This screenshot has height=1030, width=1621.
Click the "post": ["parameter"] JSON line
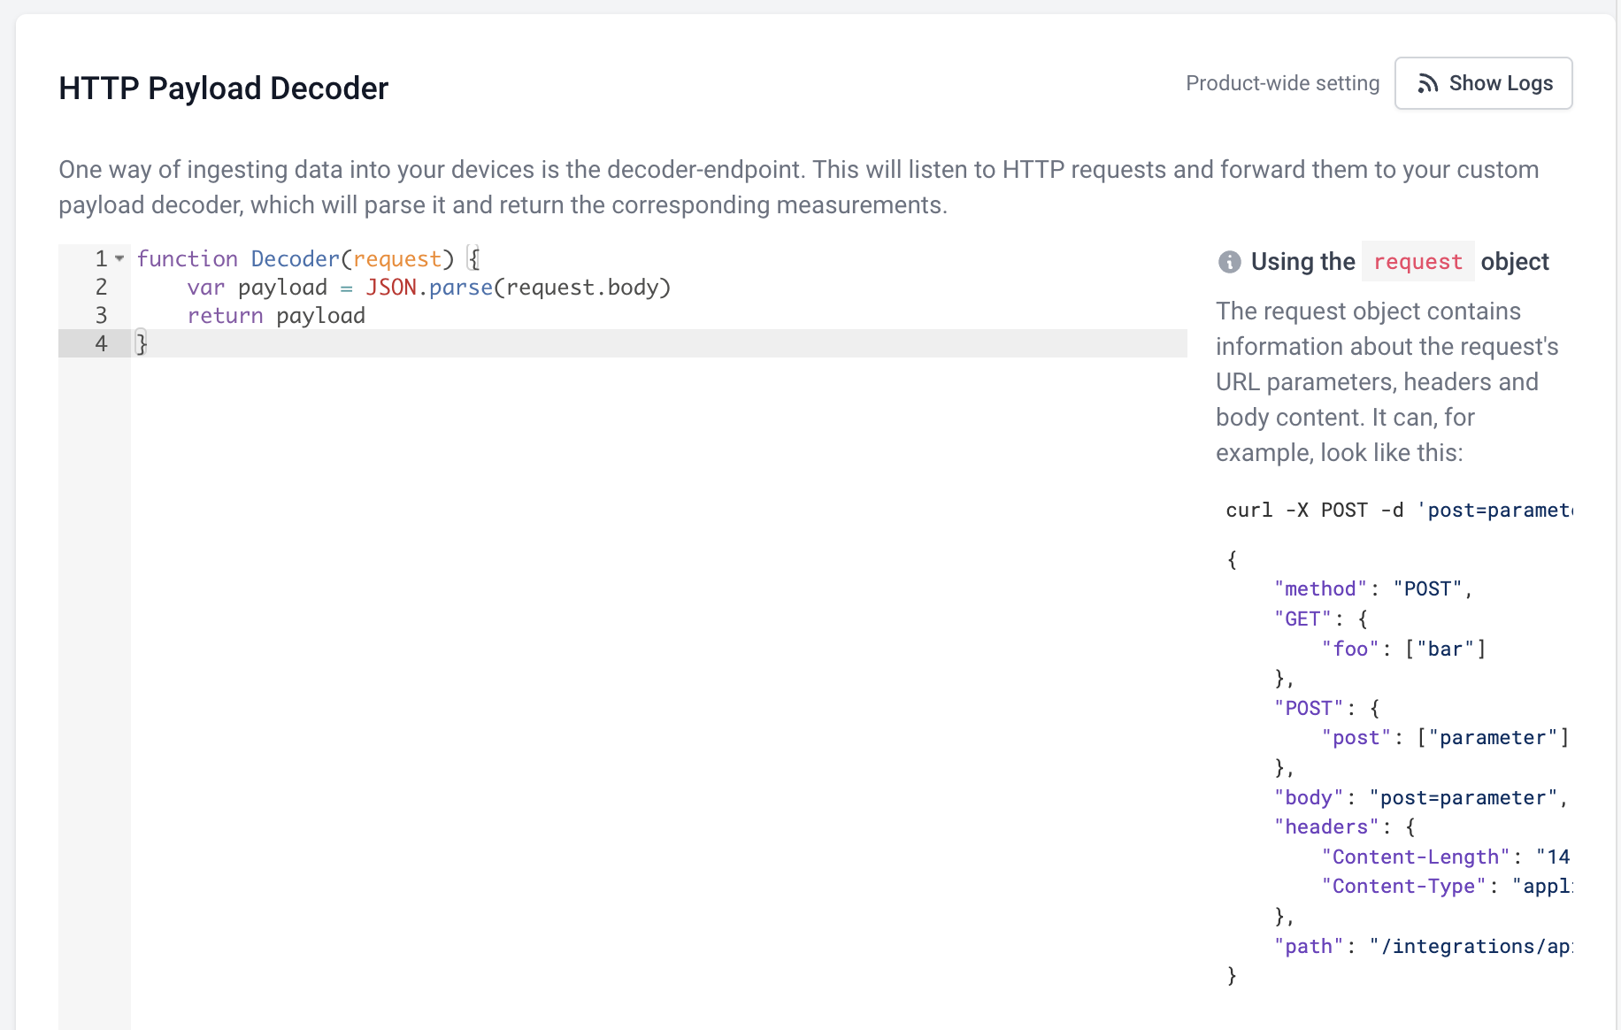(1445, 738)
